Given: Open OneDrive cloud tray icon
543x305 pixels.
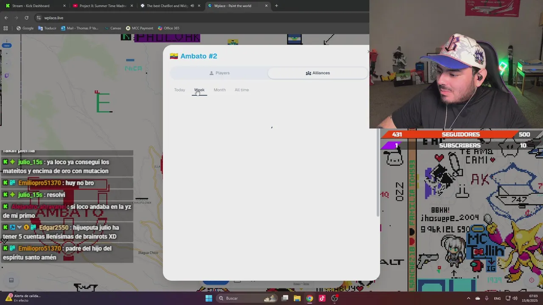Looking at the screenshot, I should [478, 298].
